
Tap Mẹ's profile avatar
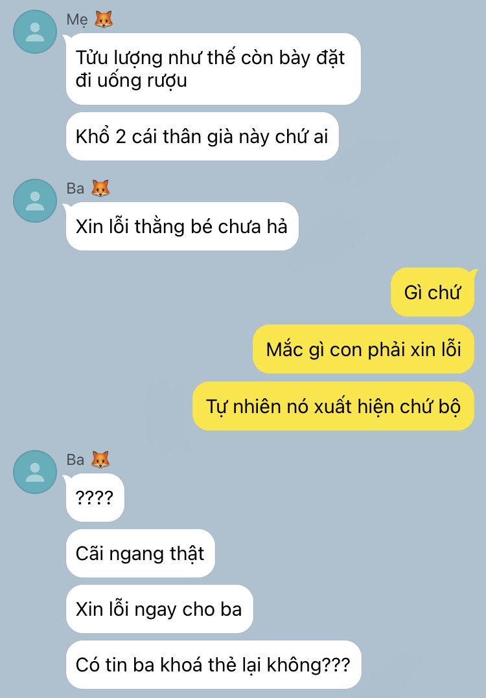[35, 32]
